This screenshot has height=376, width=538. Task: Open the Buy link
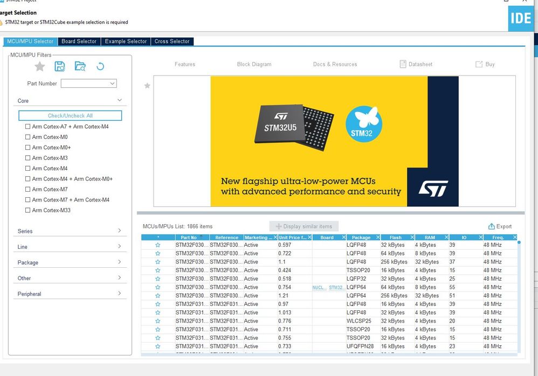pos(485,64)
